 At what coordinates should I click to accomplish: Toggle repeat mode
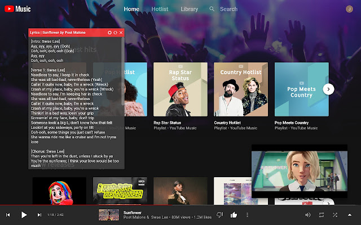(x=322, y=215)
